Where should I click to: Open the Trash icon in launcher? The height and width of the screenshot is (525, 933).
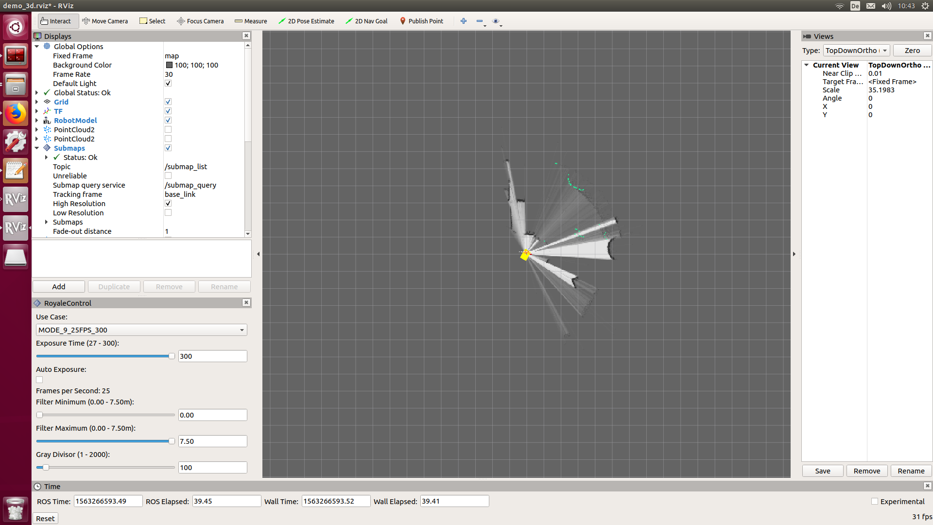point(16,509)
